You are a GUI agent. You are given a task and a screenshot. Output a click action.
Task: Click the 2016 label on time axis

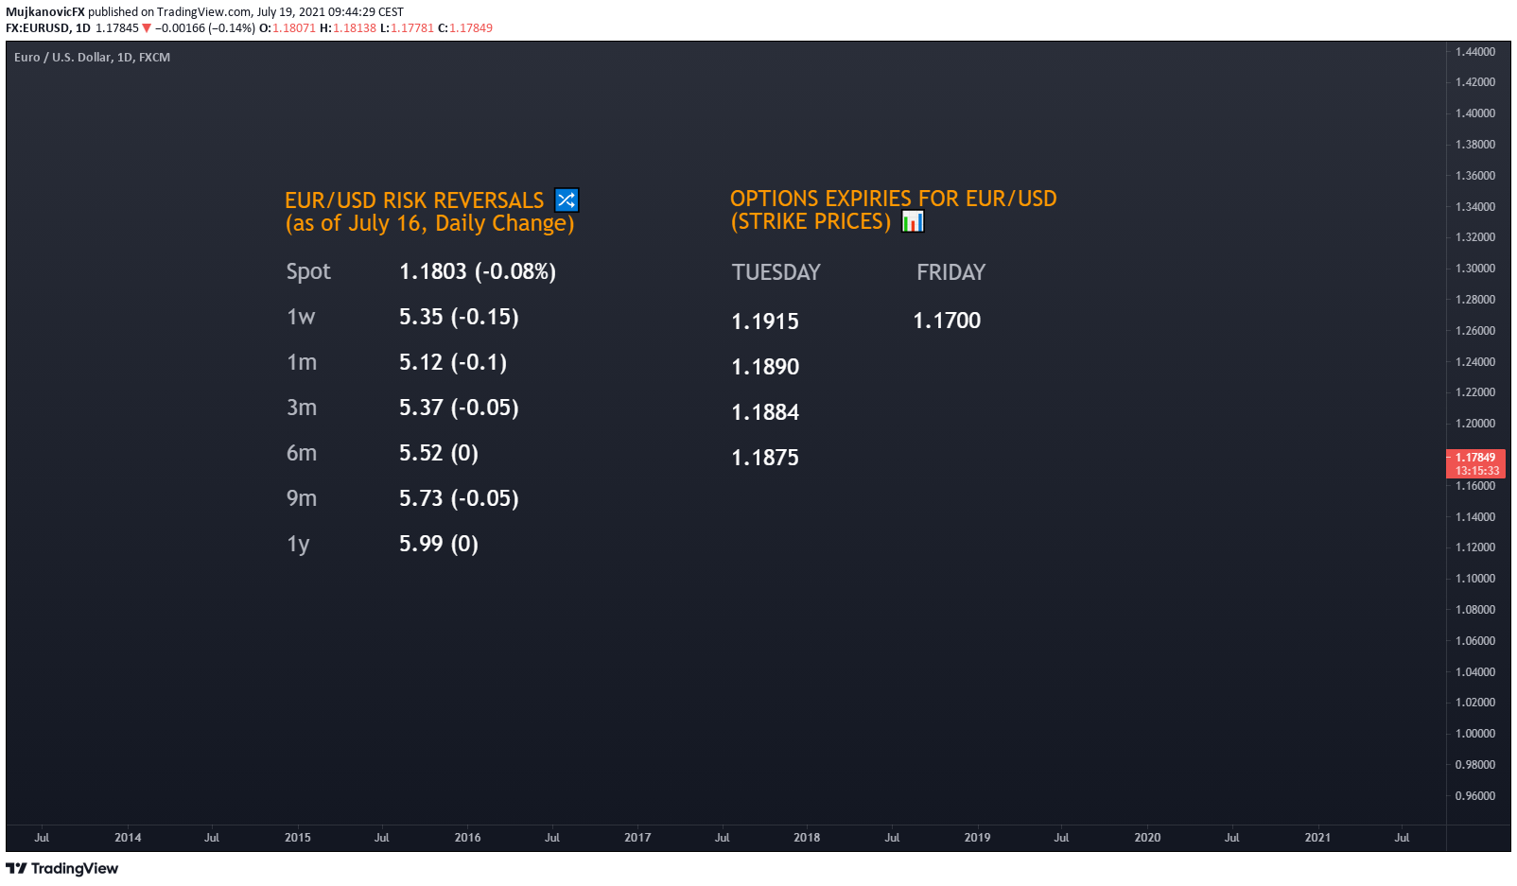click(467, 838)
